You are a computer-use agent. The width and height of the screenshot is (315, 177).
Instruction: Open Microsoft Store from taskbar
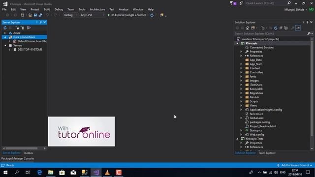click(62, 173)
